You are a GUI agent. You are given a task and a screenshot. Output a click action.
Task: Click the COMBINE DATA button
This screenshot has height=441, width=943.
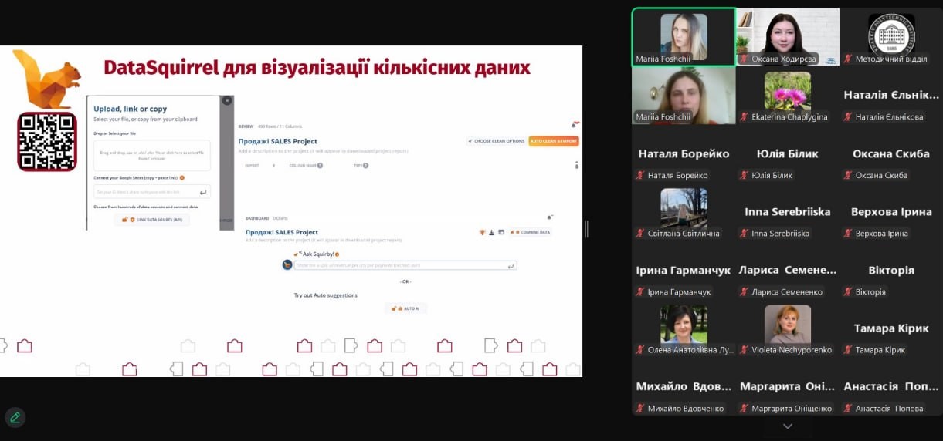tap(530, 232)
